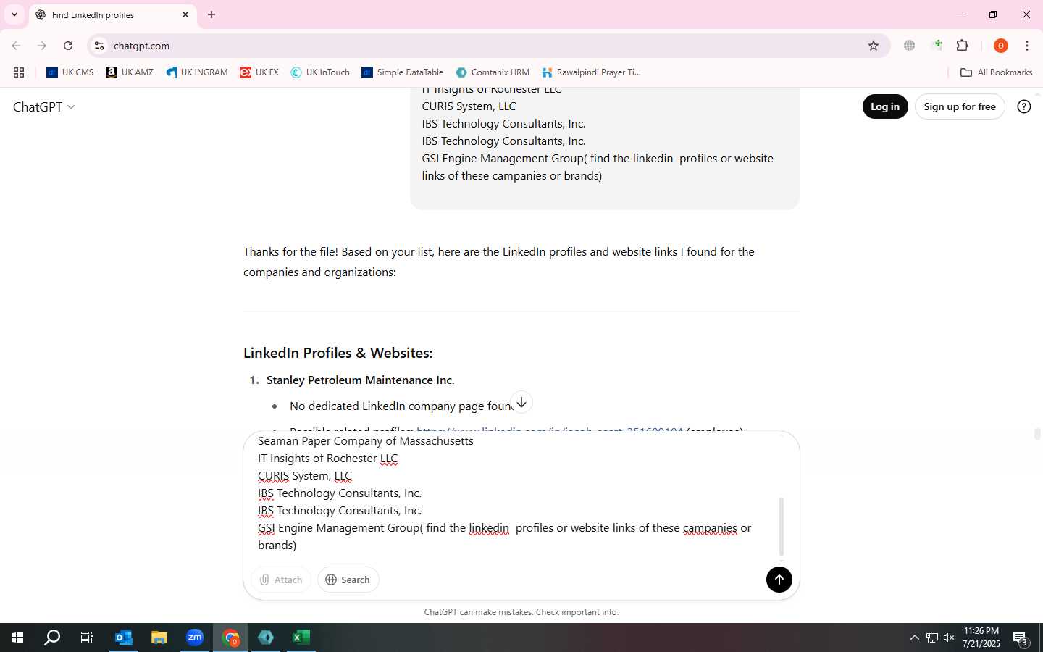
Task: Click the muted volume tray icon
Action: [x=949, y=638]
